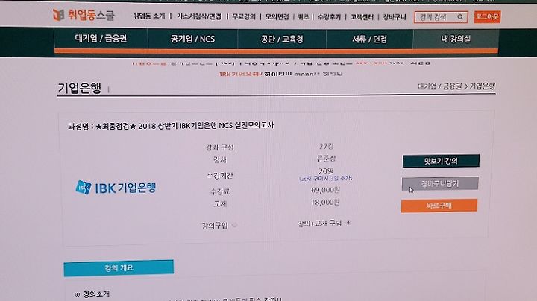537x301 pixels.
Task: Click the 로그아웃 button
Action: coord(487,16)
